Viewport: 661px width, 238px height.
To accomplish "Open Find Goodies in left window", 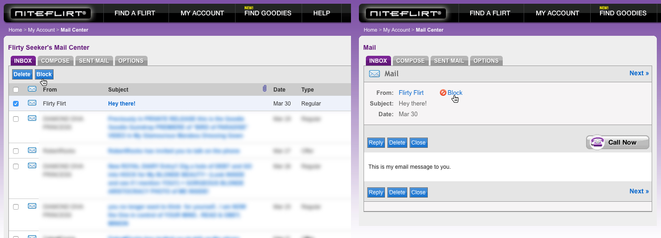I will tap(268, 13).
